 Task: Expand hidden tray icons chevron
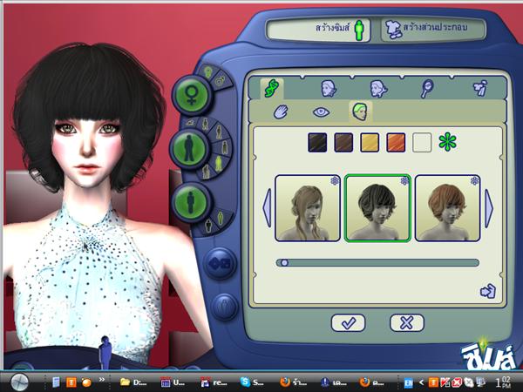coord(421,382)
